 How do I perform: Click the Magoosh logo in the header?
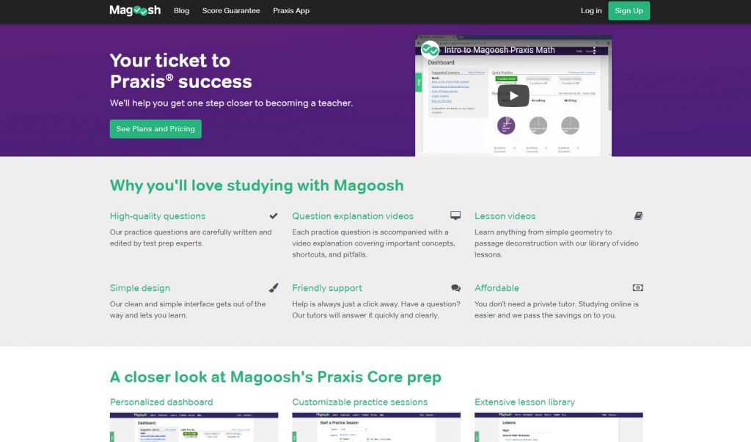135,10
